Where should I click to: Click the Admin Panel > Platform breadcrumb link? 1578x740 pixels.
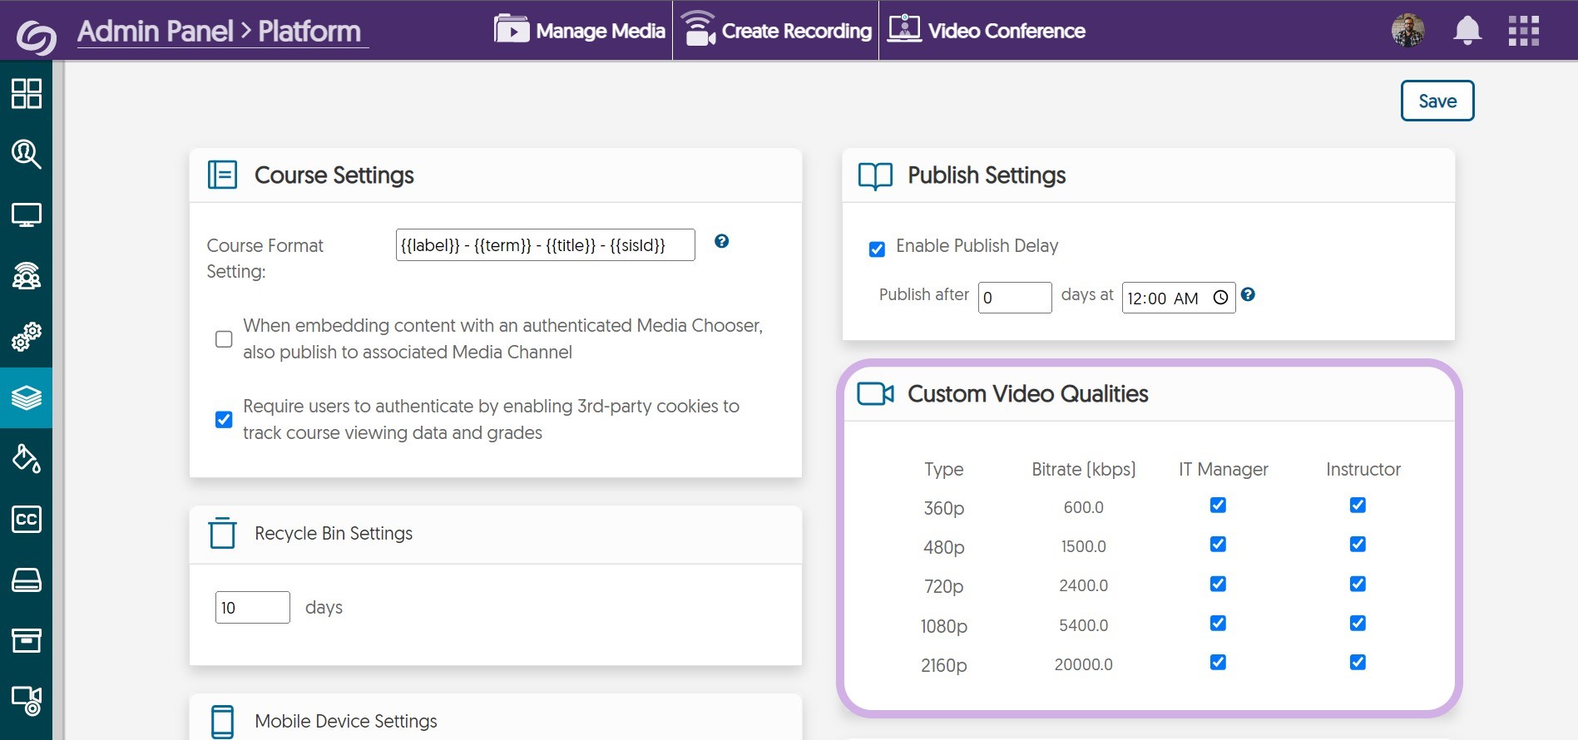coord(220,32)
